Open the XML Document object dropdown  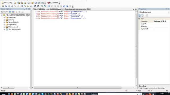point(169,12)
